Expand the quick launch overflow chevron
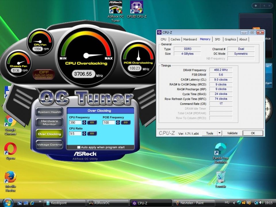The image size is (276, 207). pyautogui.click(x=40, y=202)
